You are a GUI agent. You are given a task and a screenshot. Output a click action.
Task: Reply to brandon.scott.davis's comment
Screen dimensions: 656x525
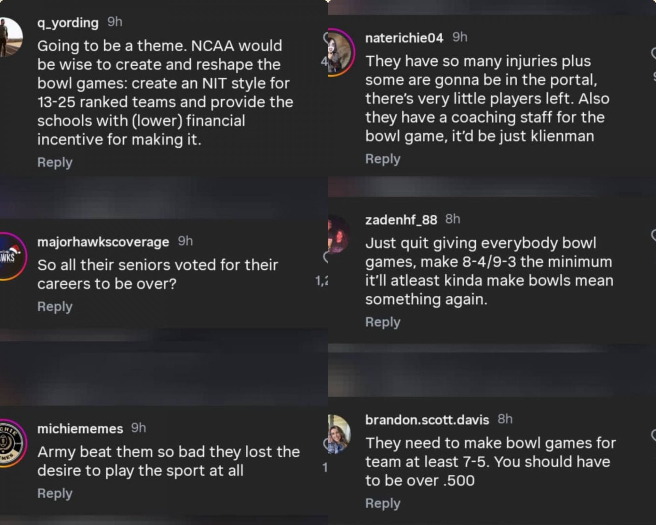(x=383, y=503)
